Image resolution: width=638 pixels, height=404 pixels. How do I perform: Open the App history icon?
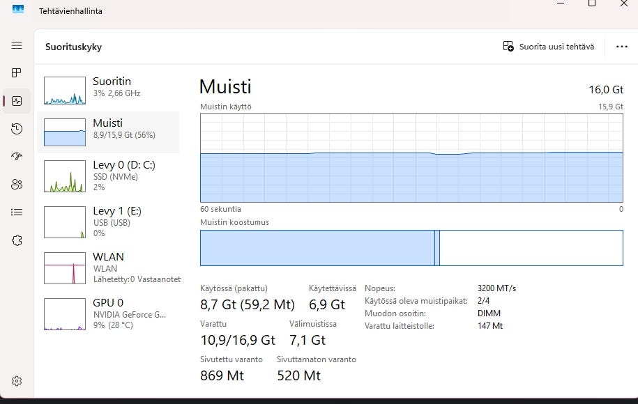17,129
